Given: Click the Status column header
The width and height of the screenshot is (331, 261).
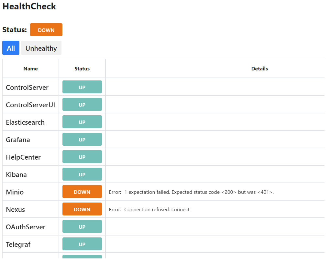Looking at the screenshot, I should [x=82, y=68].
